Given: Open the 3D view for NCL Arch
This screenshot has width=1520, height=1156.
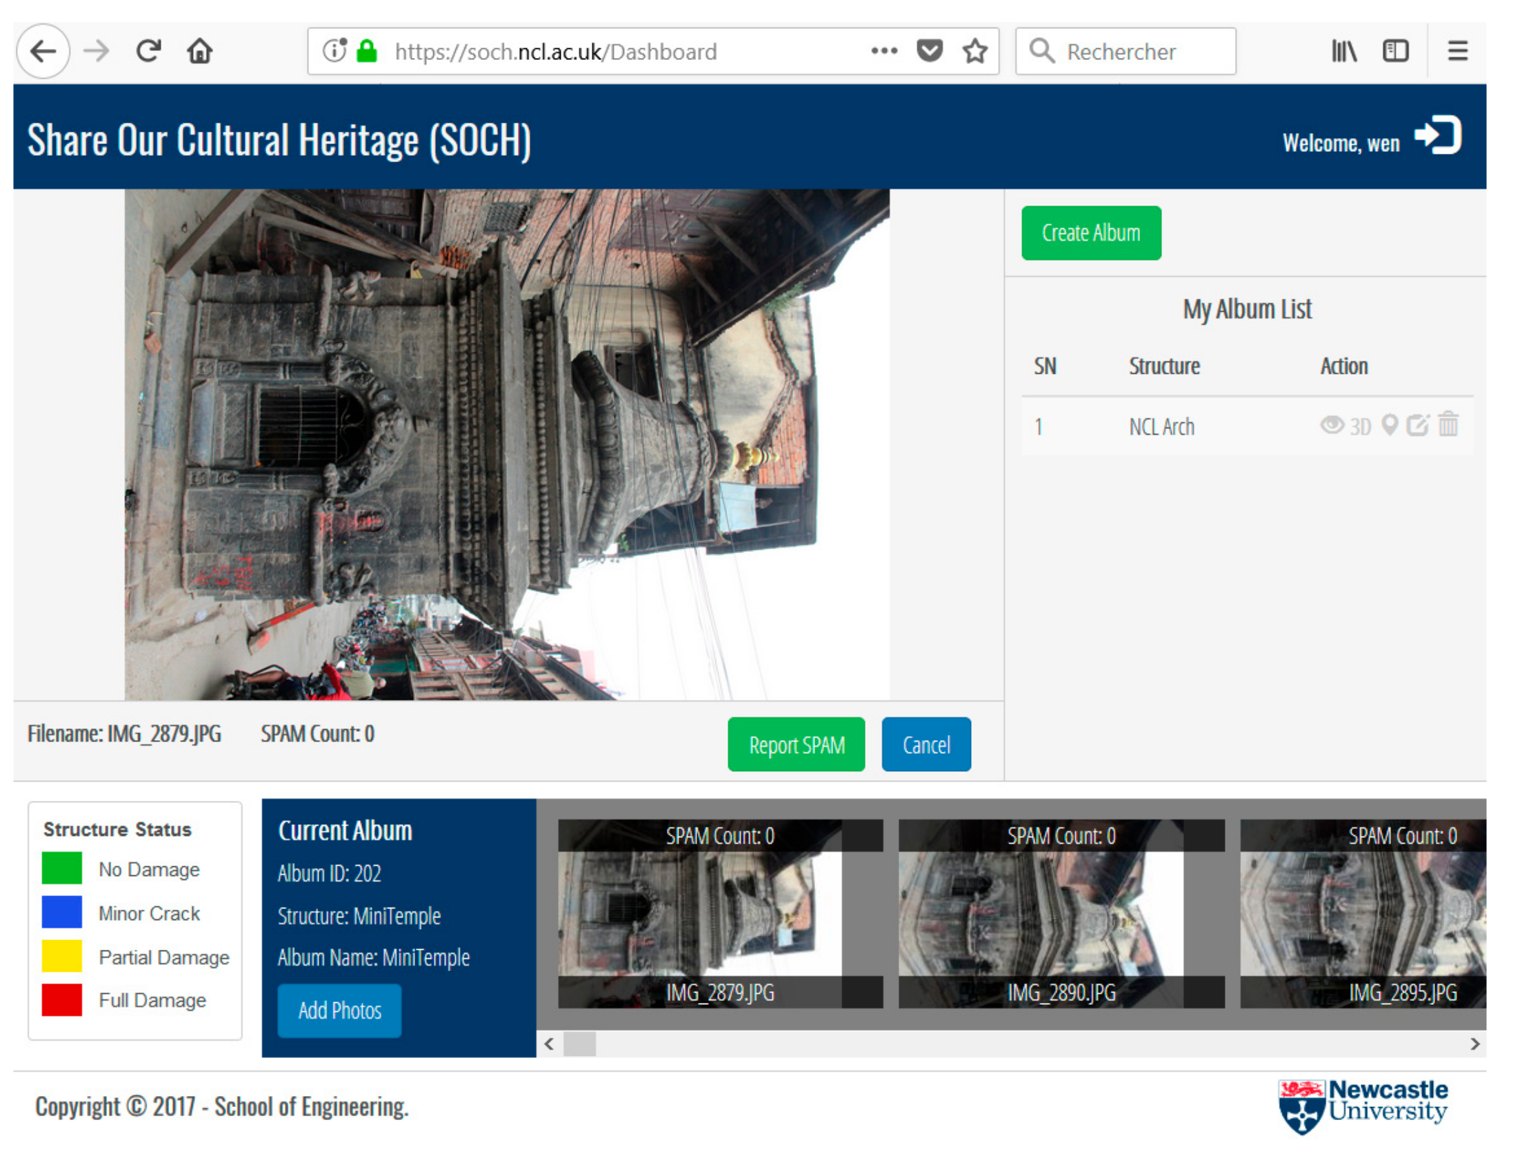Looking at the screenshot, I should coord(1359,427).
